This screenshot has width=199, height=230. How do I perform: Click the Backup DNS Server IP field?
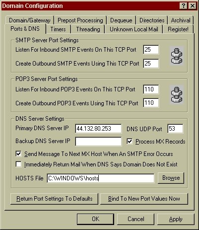click(x=98, y=141)
